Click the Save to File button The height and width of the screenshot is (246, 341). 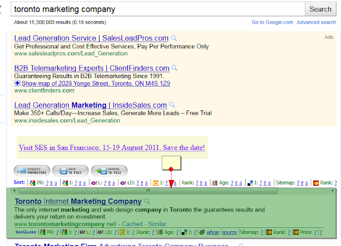click(70, 171)
